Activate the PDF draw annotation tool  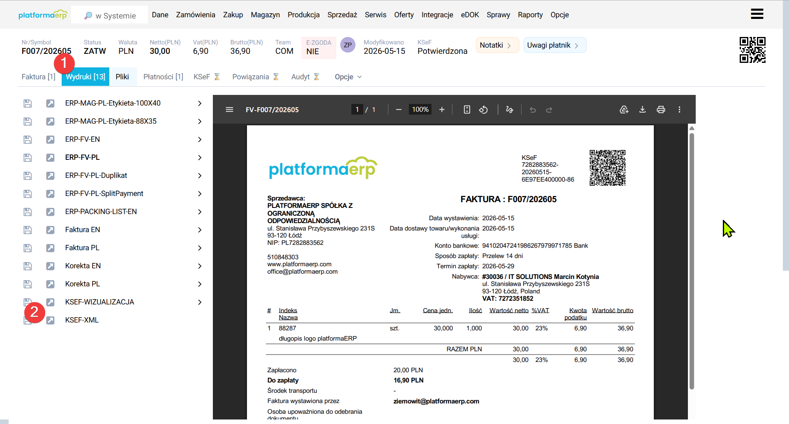510,110
